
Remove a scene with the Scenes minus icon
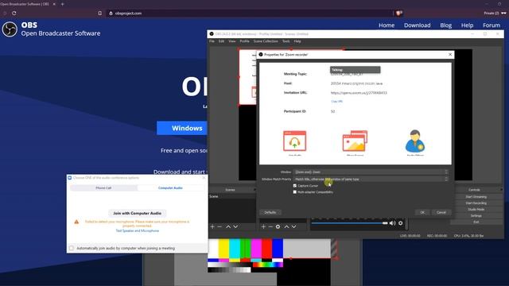(220, 226)
